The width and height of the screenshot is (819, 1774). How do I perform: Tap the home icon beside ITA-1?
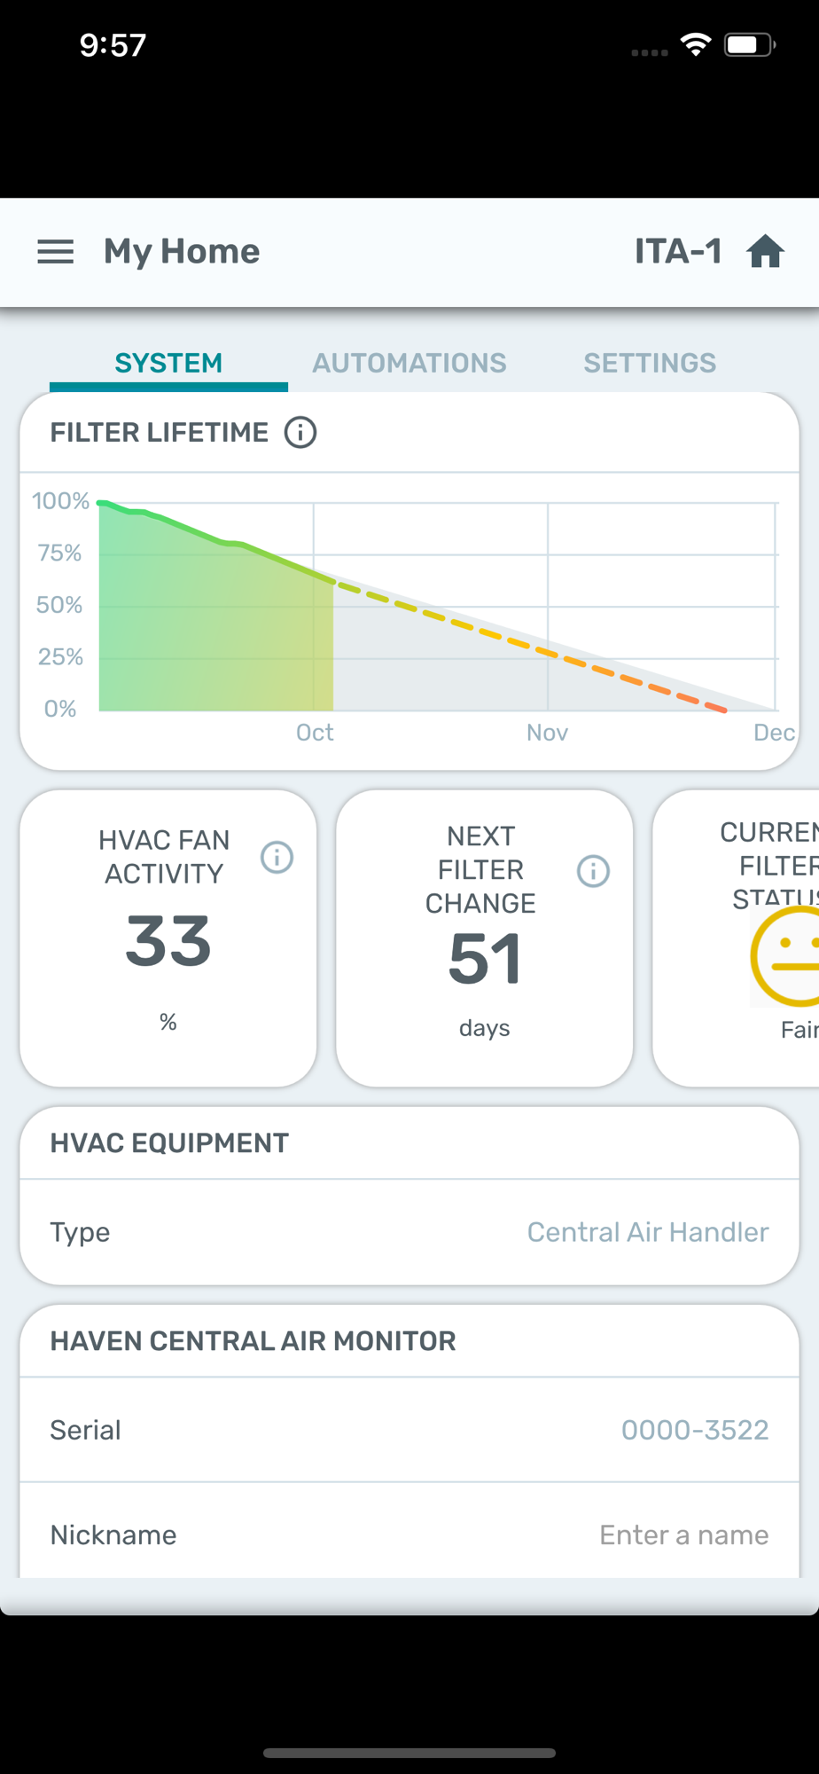coord(765,252)
